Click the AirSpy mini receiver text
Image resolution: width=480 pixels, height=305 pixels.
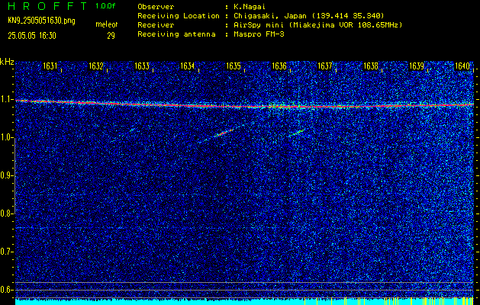tap(317, 25)
